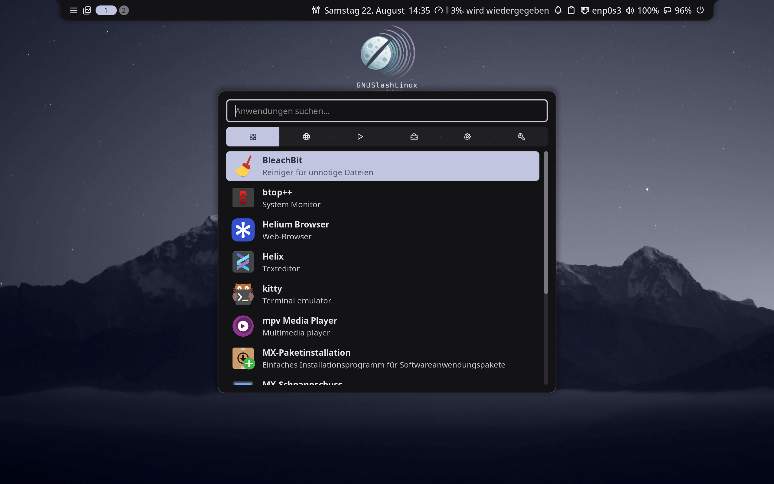Click the MX-Paketinstallation package icon

tap(243, 358)
